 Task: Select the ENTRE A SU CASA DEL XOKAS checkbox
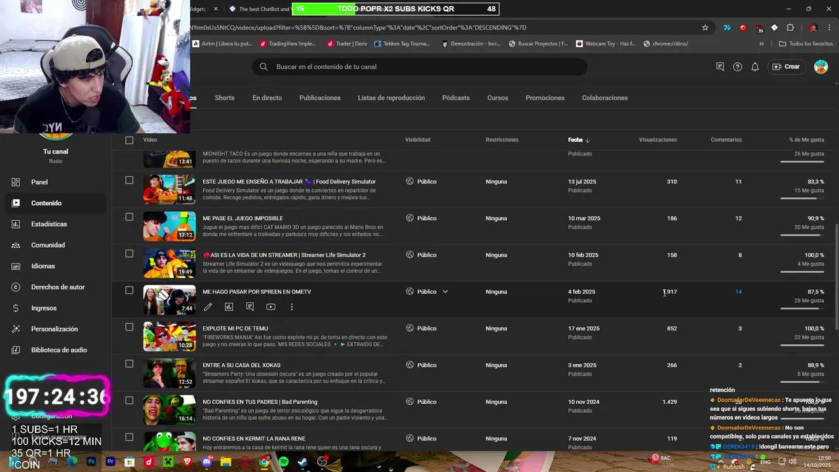click(129, 364)
